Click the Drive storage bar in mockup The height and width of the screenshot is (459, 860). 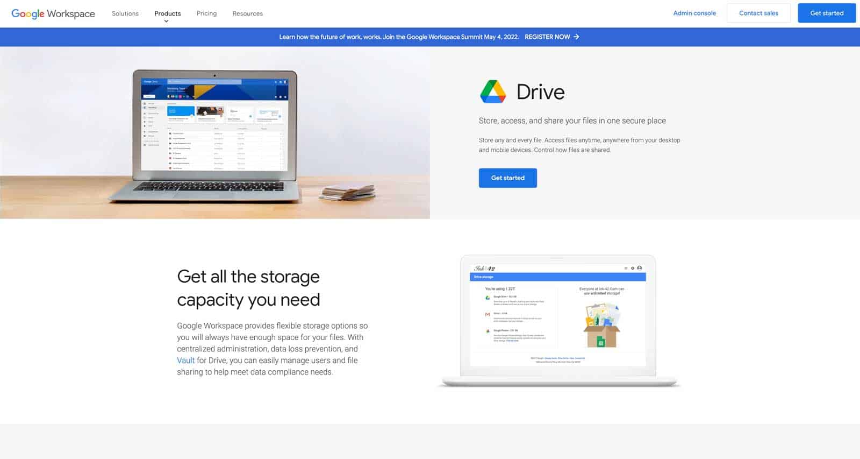tap(558, 277)
